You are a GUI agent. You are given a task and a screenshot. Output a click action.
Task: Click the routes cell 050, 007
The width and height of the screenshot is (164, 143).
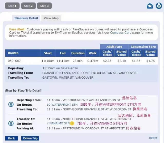[14, 61]
